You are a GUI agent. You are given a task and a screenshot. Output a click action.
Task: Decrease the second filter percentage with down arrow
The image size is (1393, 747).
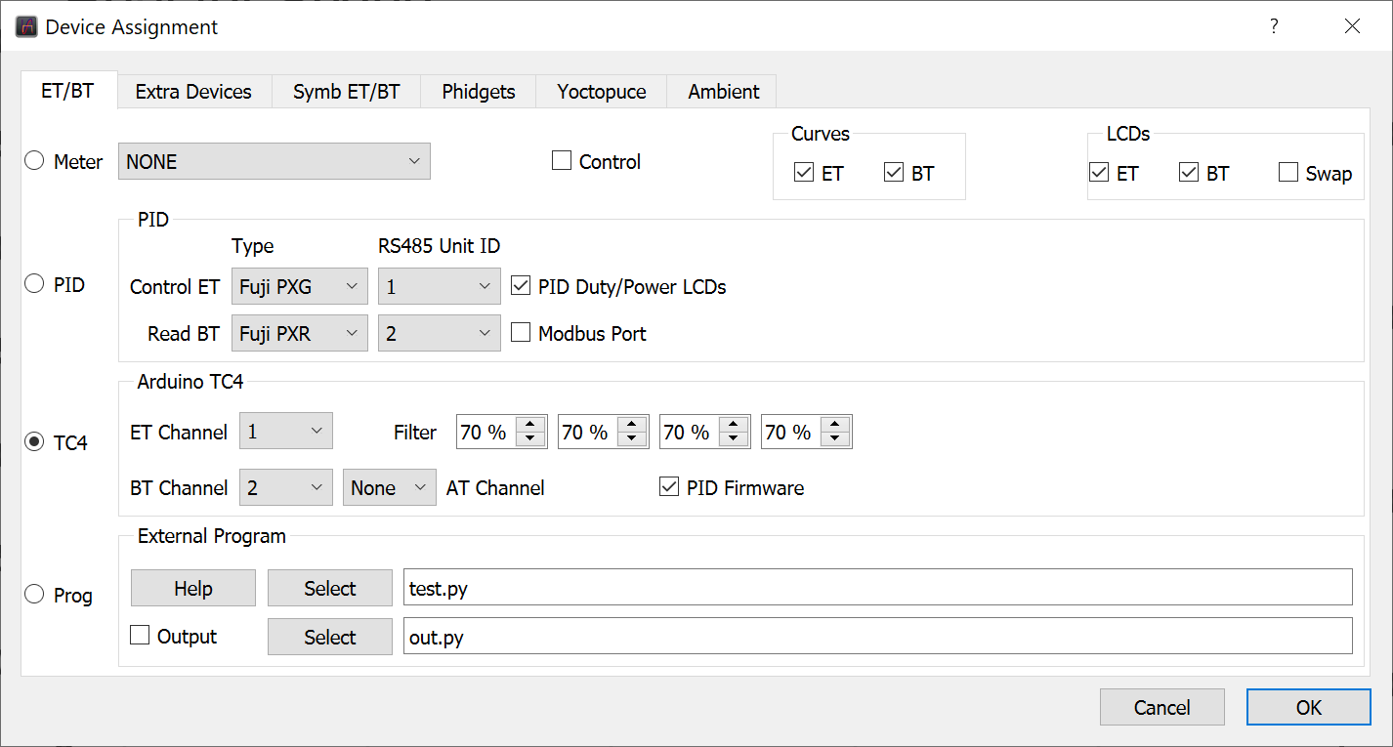click(x=631, y=438)
